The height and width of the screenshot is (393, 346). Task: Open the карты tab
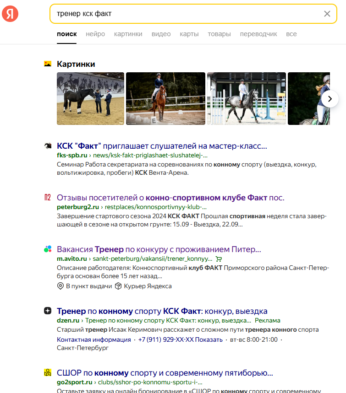(x=189, y=34)
